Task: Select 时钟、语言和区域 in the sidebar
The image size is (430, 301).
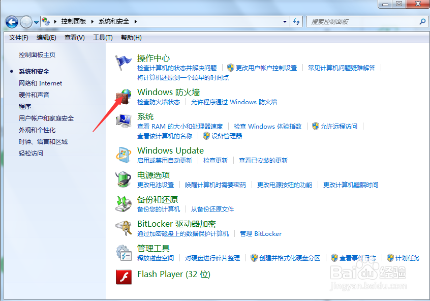Action: click(43, 141)
